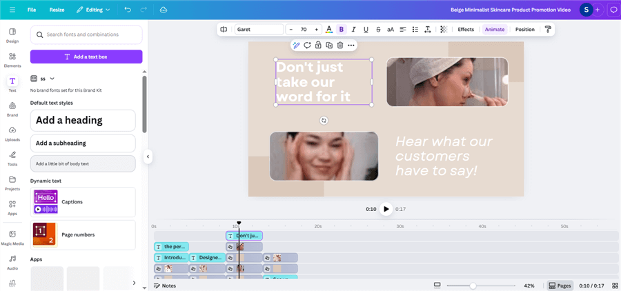Click the leftmost text toolbar icon beside Garet
Screen dimensions: 621x291
tap(224, 29)
